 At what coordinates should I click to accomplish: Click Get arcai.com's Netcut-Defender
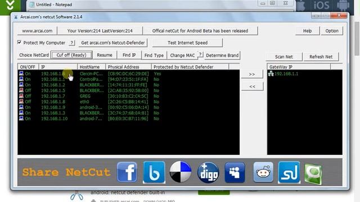(113, 43)
